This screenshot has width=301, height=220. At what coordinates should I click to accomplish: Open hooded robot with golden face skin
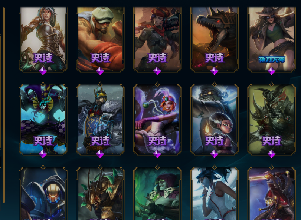coord(43,194)
